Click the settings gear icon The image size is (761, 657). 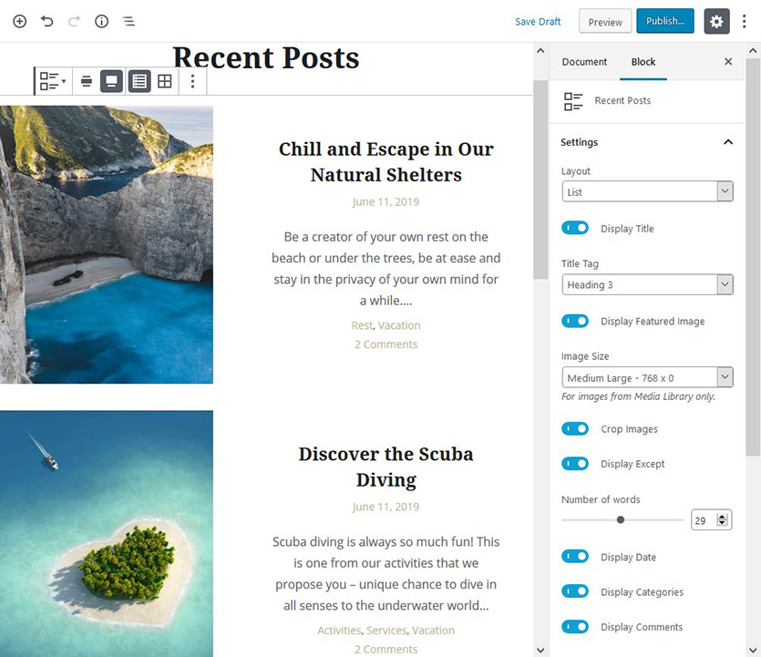716,21
